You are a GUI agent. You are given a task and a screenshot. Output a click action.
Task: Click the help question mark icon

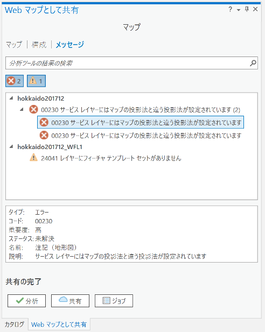231,10
